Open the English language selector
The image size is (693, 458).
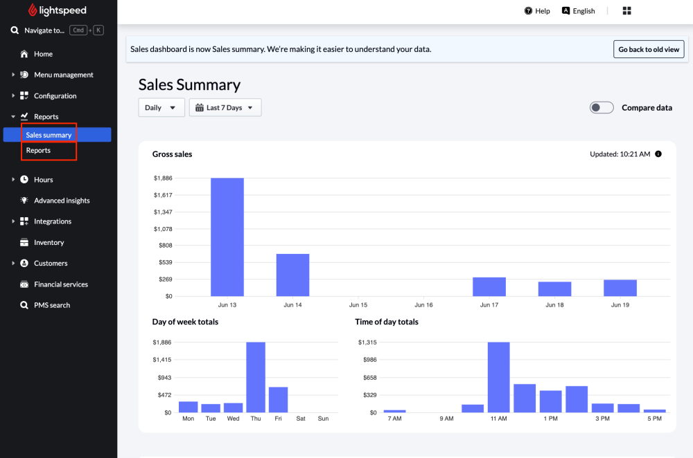[x=579, y=10]
